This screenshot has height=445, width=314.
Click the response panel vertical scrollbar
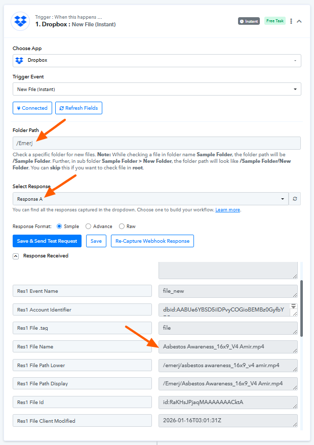pos(302,308)
